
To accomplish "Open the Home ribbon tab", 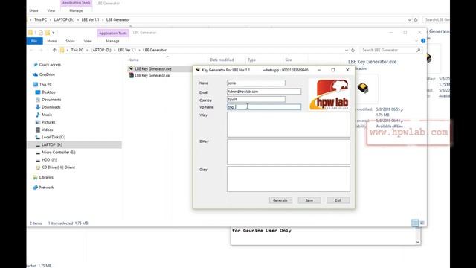I will (52, 41).
